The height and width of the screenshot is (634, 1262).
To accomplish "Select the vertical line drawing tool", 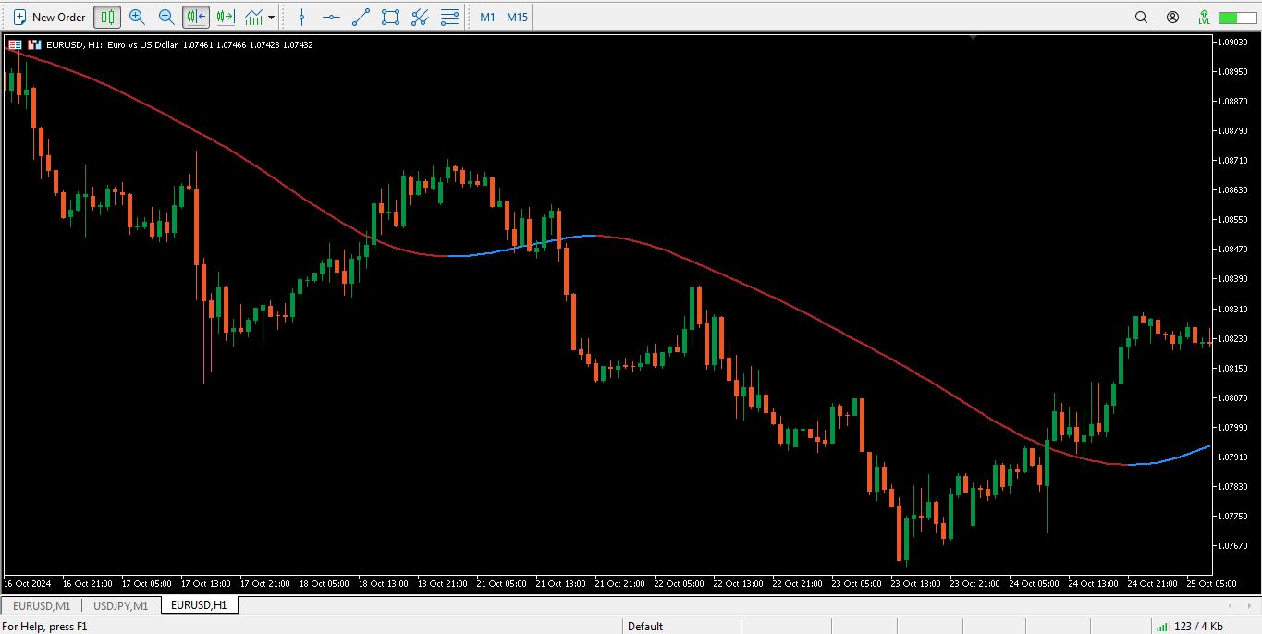I will point(301,17).
